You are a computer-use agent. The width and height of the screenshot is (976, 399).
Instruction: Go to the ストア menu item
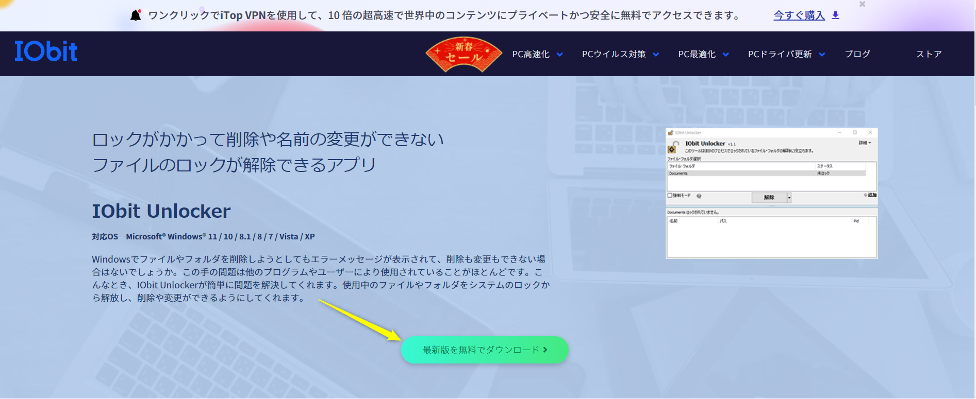[929, 54]
